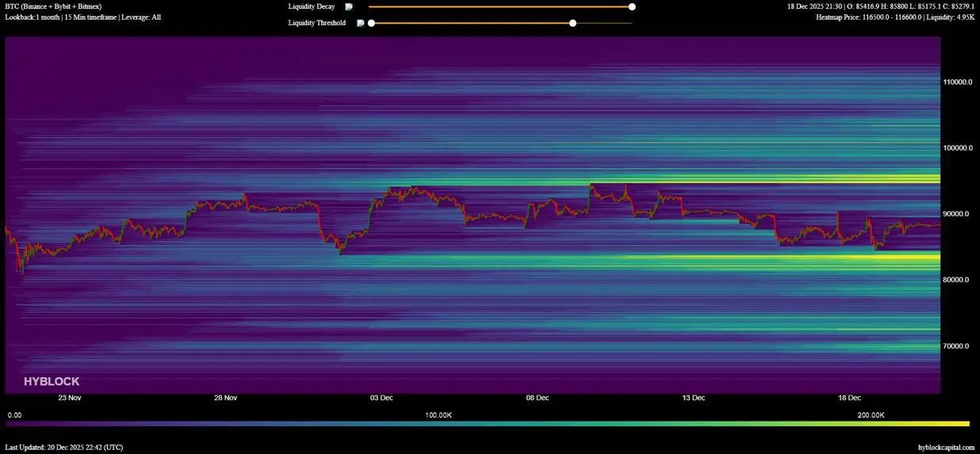The height and width of the screenshot is (454, 980).
Task: Click the 18 Dec date axis label
Action: point(849,398)
